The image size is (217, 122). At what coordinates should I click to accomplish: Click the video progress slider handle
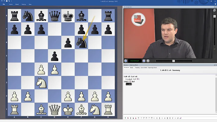[x=173, y=61]
